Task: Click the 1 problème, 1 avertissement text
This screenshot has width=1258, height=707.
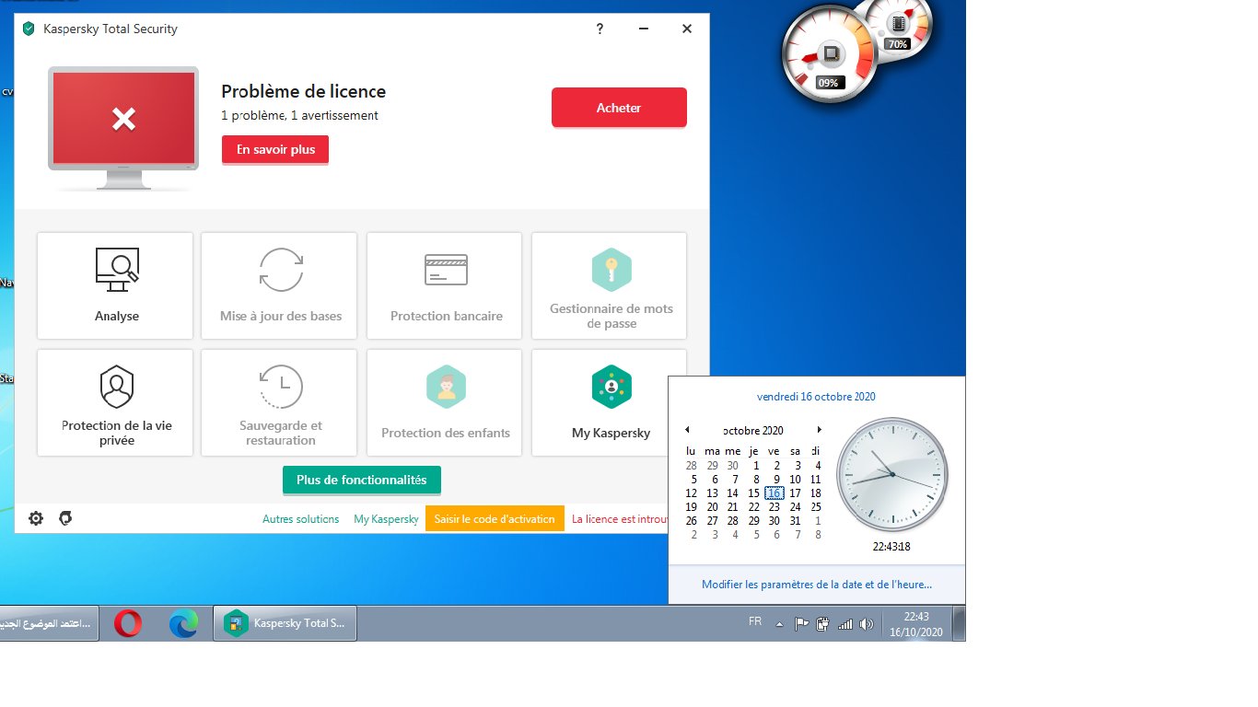Action: pos(299,116)
